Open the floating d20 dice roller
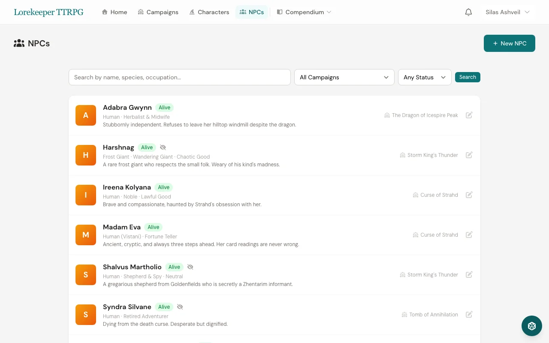549x343 pixels. pos(531,326)
